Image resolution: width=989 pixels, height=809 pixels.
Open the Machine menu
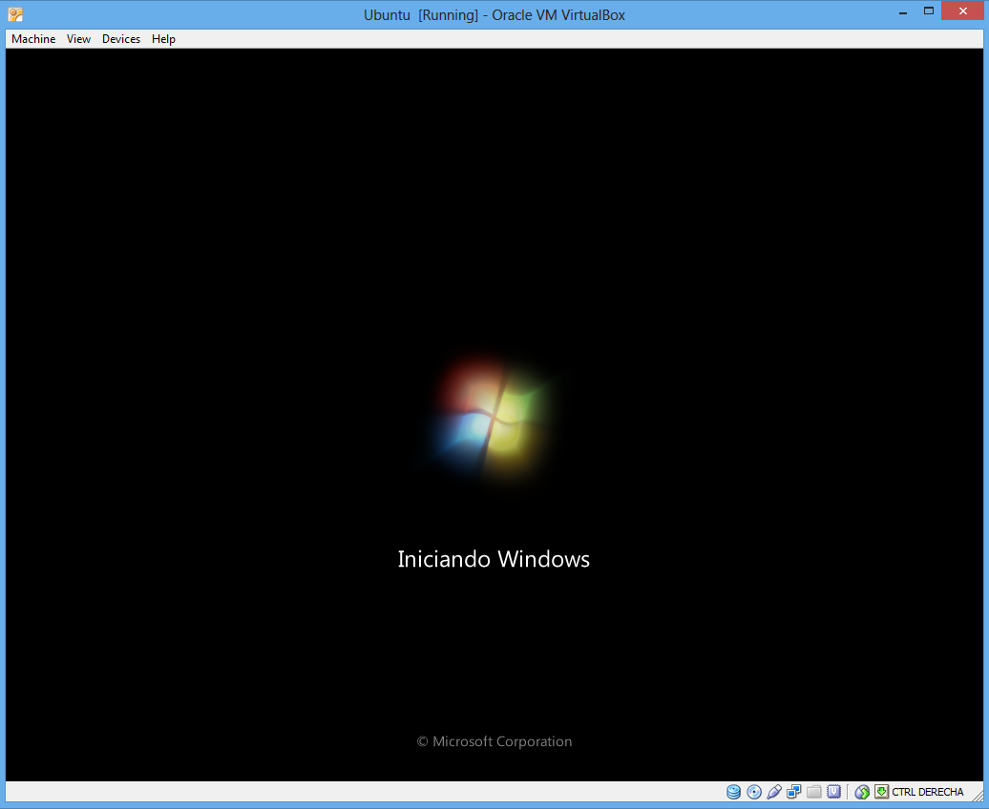33,39
